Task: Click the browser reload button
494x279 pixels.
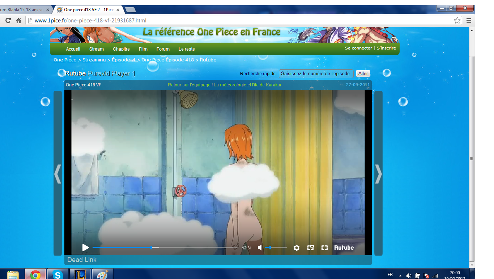Action: (x=8, y=21)
